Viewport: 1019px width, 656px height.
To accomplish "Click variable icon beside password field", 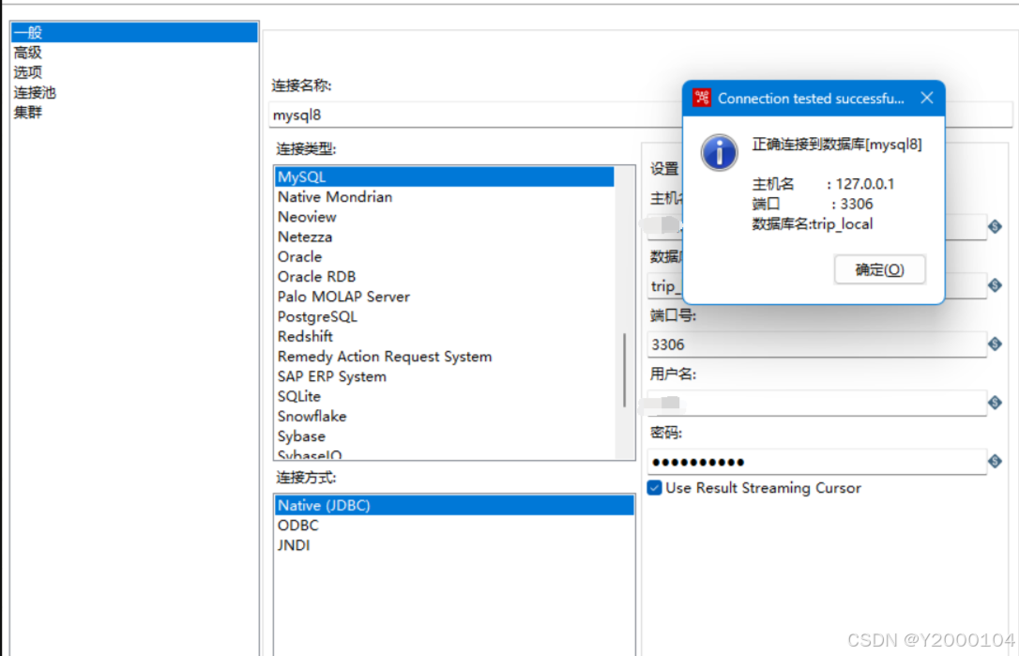I will 995,461.
